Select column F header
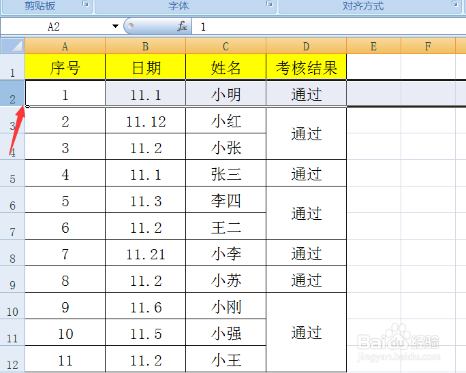This screenshot has height=373, width=466. [x=428, y=46]
